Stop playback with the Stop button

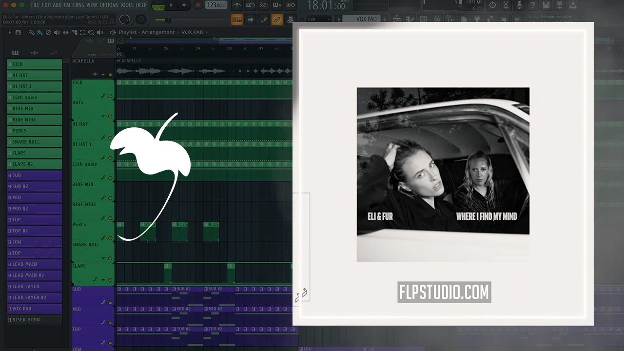click(184, 5)
